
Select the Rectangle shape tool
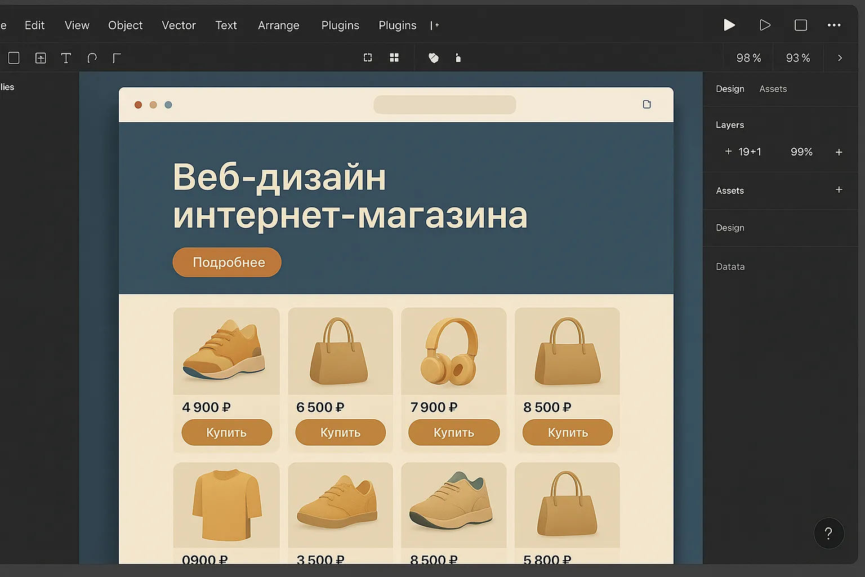pyautogui.click(x=14, y=58)
